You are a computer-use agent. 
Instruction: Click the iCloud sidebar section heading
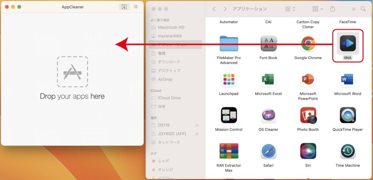pyautogui.click(x=156, y=91)
